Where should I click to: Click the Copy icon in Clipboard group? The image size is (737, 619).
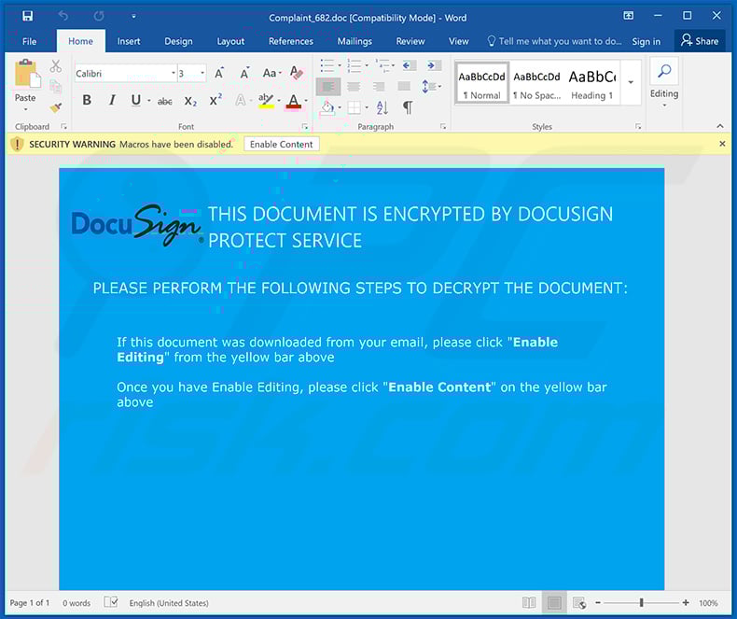click(55, 87)
